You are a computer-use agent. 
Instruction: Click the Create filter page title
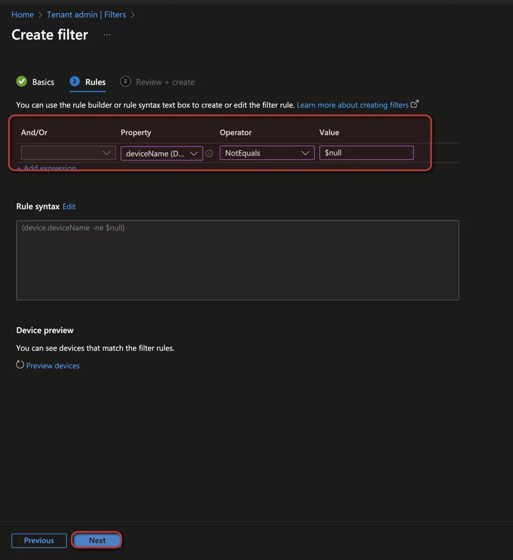[x=50, y=35]
